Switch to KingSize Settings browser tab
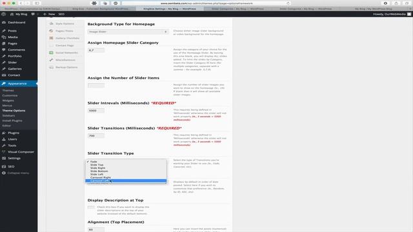 click(170, 8)
